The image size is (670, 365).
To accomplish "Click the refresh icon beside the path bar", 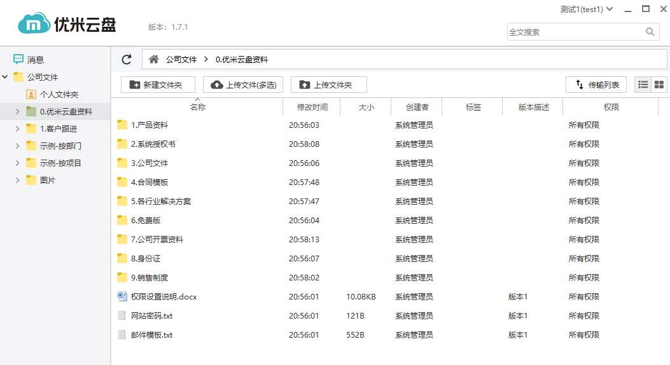I will tap(127, 59).
